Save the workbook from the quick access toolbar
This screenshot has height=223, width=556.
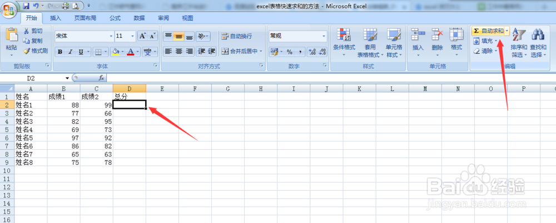[26, 6]
